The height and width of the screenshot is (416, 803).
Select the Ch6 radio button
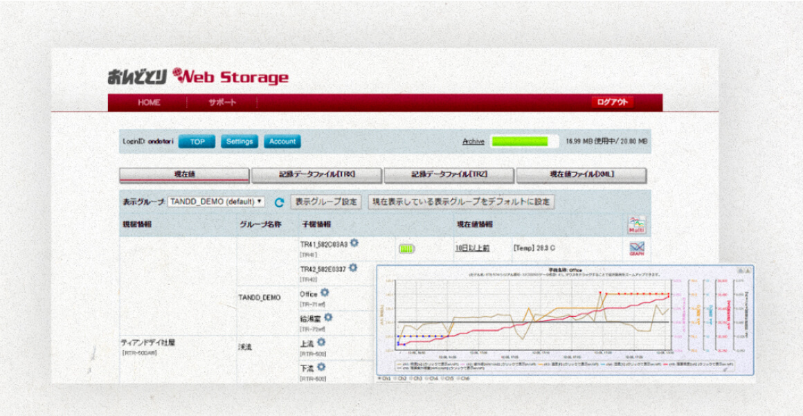point(458,379)
